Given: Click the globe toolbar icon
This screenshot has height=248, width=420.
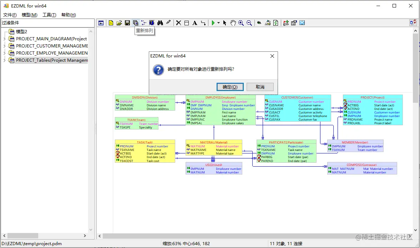Looking at the screenshot, I should (152, 23).
